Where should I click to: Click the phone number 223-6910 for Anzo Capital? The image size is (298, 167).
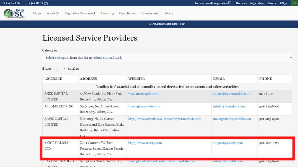[x=266, y=94]
